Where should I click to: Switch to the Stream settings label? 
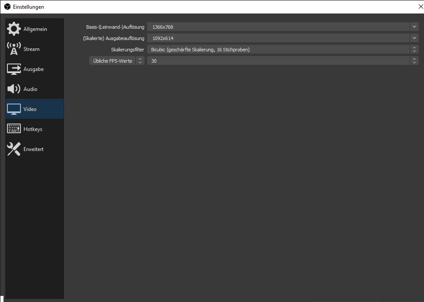pyautogui.click(x=31, y=49)
